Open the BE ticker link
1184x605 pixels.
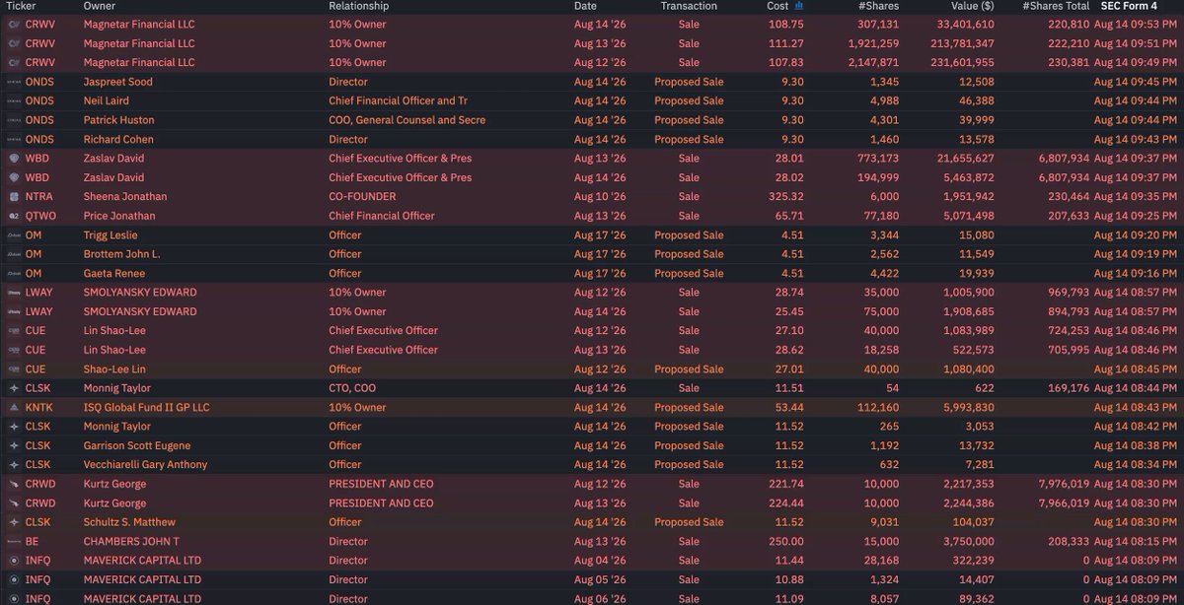pos(33,542)
